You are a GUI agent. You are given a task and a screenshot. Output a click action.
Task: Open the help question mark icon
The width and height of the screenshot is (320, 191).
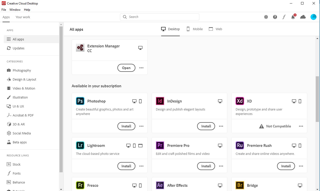(275, 17)
